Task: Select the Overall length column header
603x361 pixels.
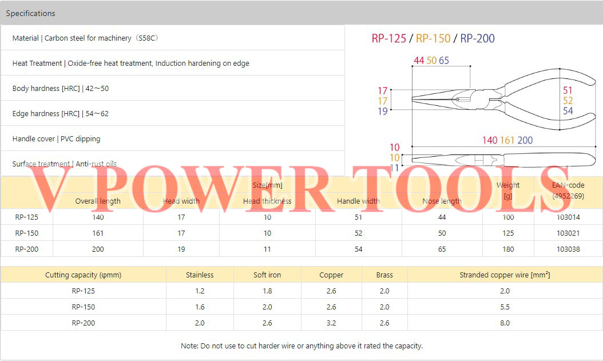Action: pos(98,201)
